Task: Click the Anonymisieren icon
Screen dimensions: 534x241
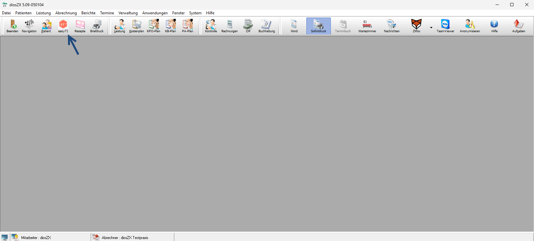Action: pos(470,26)
